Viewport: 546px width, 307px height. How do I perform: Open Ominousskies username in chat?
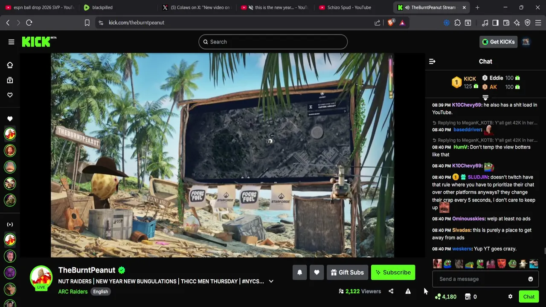pyautogui.click(x=468, y=219)
